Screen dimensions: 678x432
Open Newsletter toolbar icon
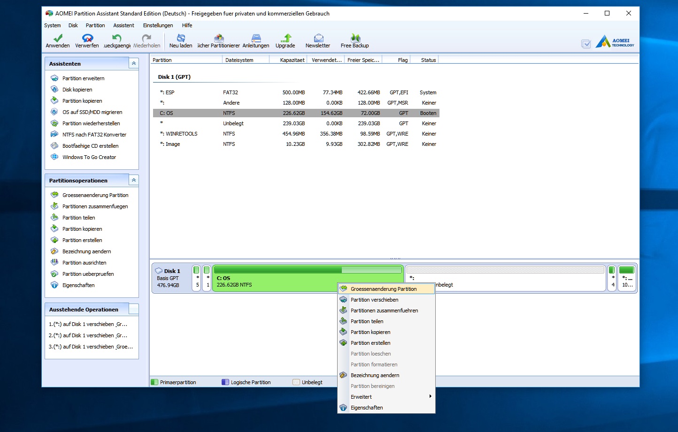[x=318, y=41]
